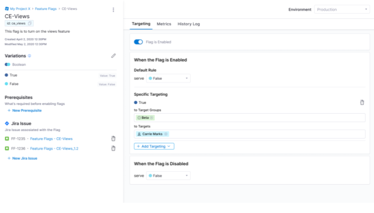Open the Environment Production dropdown
Screen dimensions: 374x213
coord(342,9)
